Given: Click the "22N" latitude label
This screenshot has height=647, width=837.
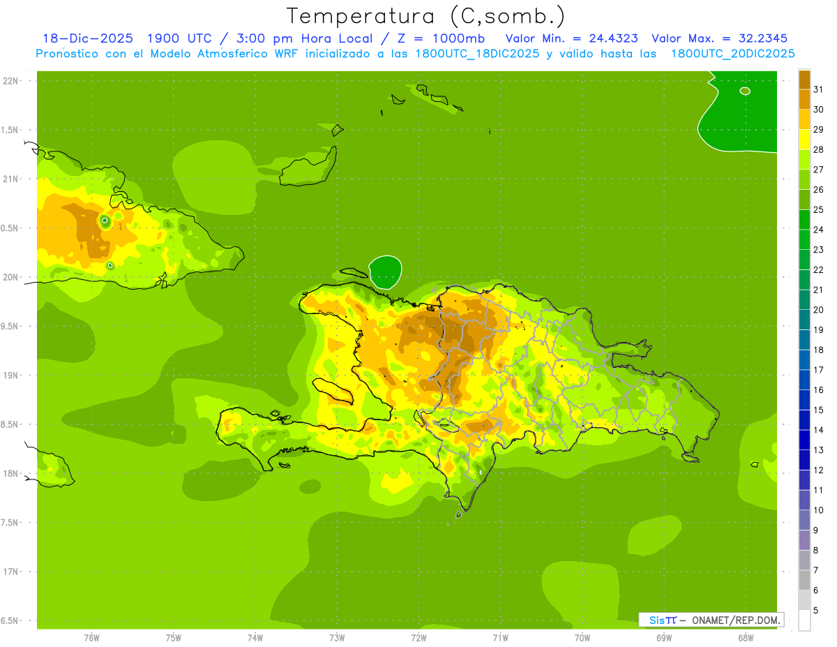Looking at the screenshot, I should [10, 81].
